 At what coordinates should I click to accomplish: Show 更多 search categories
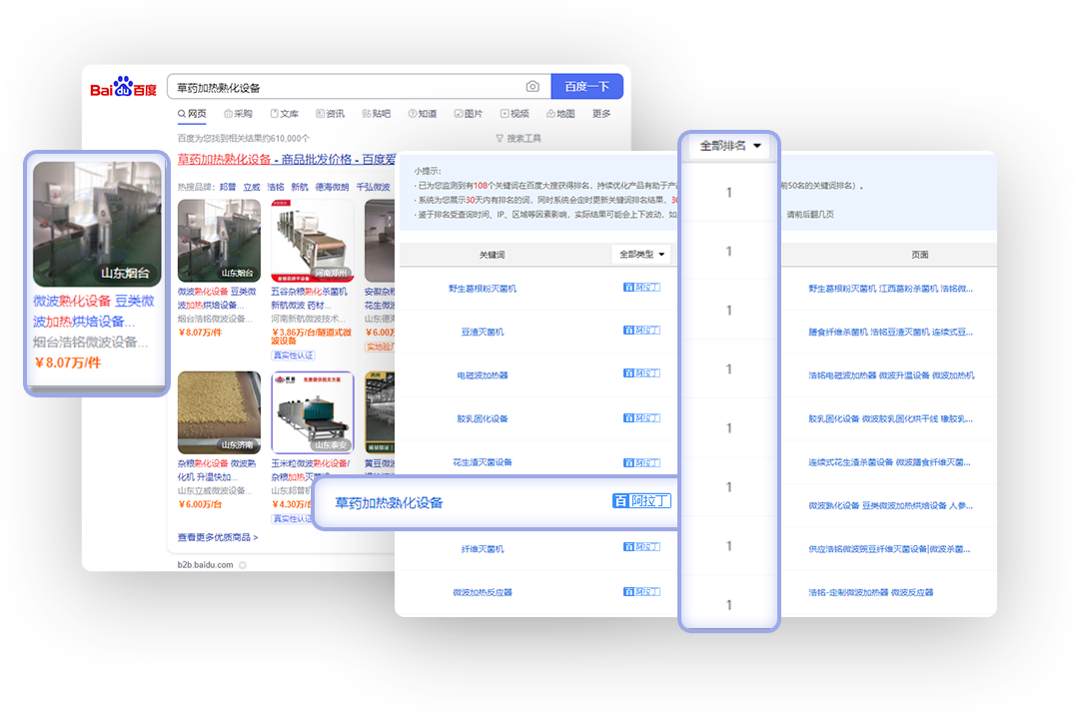point(601,114)
